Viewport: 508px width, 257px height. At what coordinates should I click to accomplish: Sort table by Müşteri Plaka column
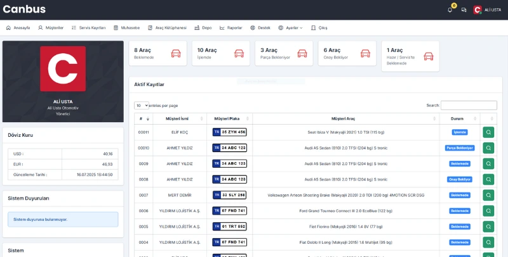pos(230,119)
